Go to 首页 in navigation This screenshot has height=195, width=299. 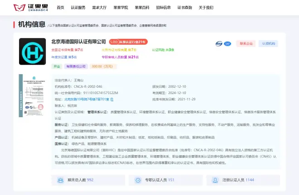60,8
